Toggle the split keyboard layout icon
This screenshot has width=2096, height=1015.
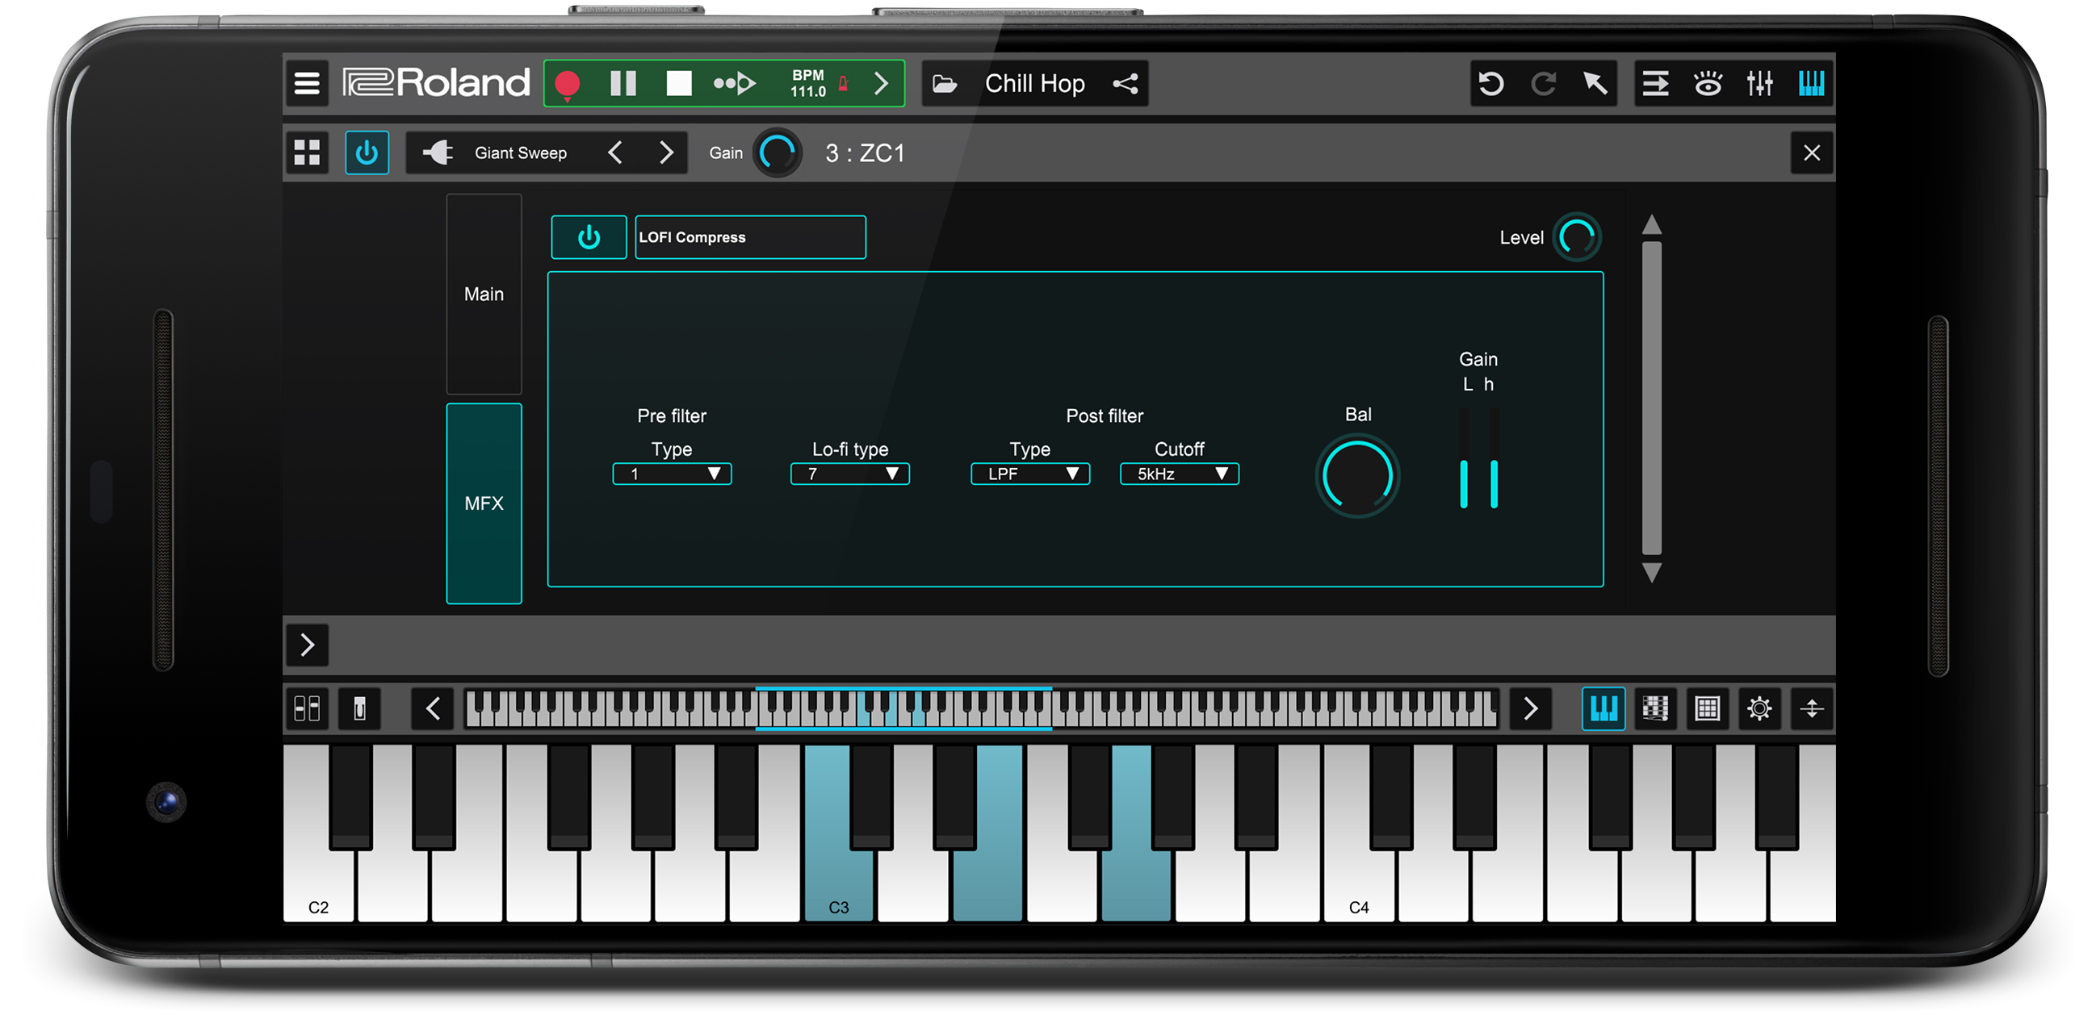307,708
